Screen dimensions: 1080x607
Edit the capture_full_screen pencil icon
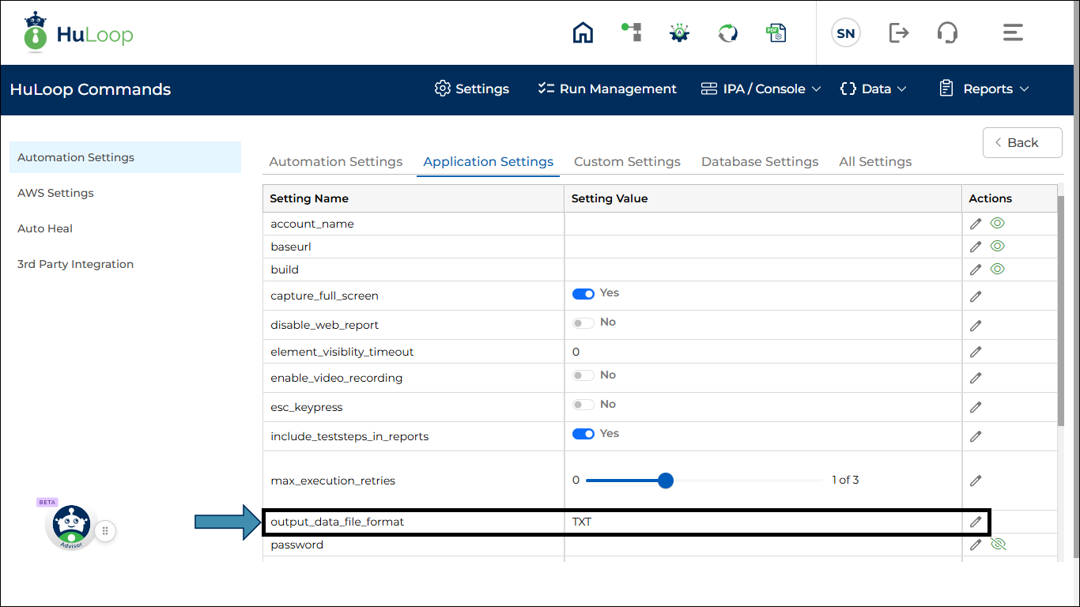(976, 296)
